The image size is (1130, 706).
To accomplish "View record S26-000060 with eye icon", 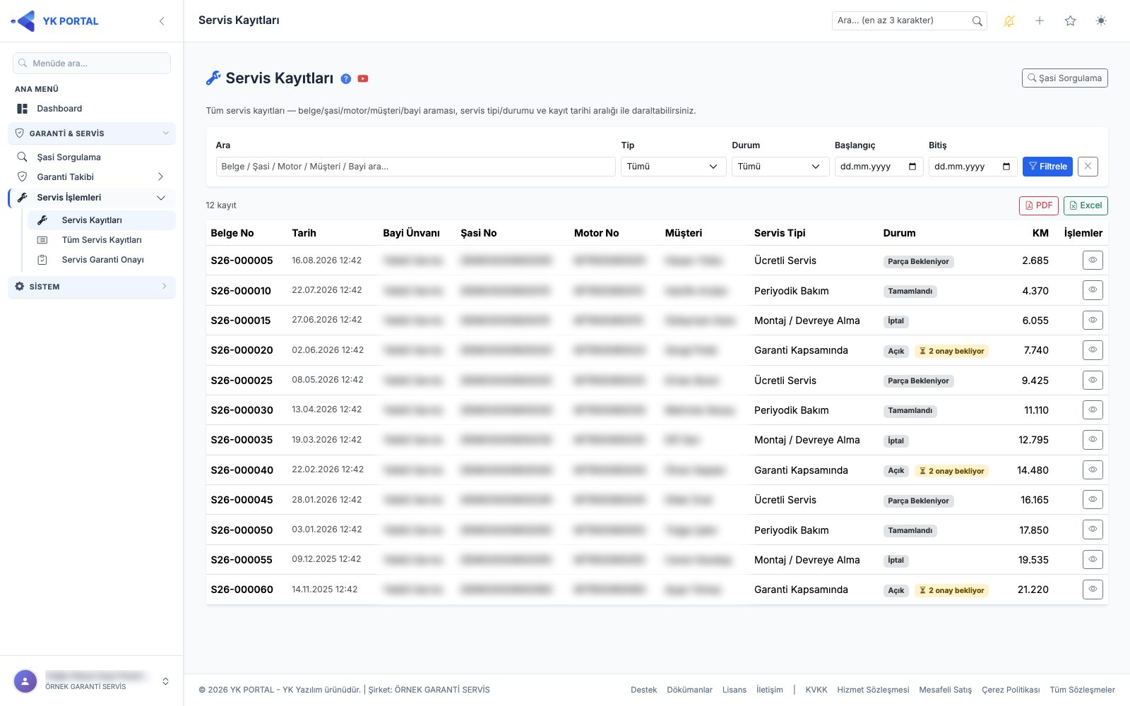I will click(x=1093, y=590).
